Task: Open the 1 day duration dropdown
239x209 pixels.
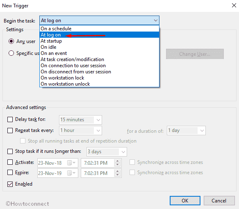Action: [x=186, y=130]
